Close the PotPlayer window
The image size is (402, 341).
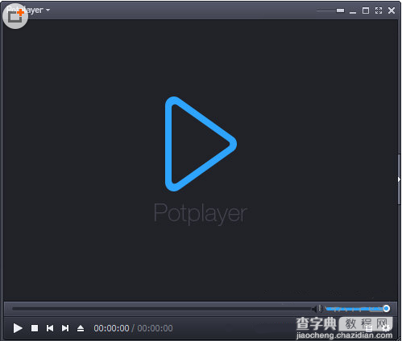tap(392, 10)
